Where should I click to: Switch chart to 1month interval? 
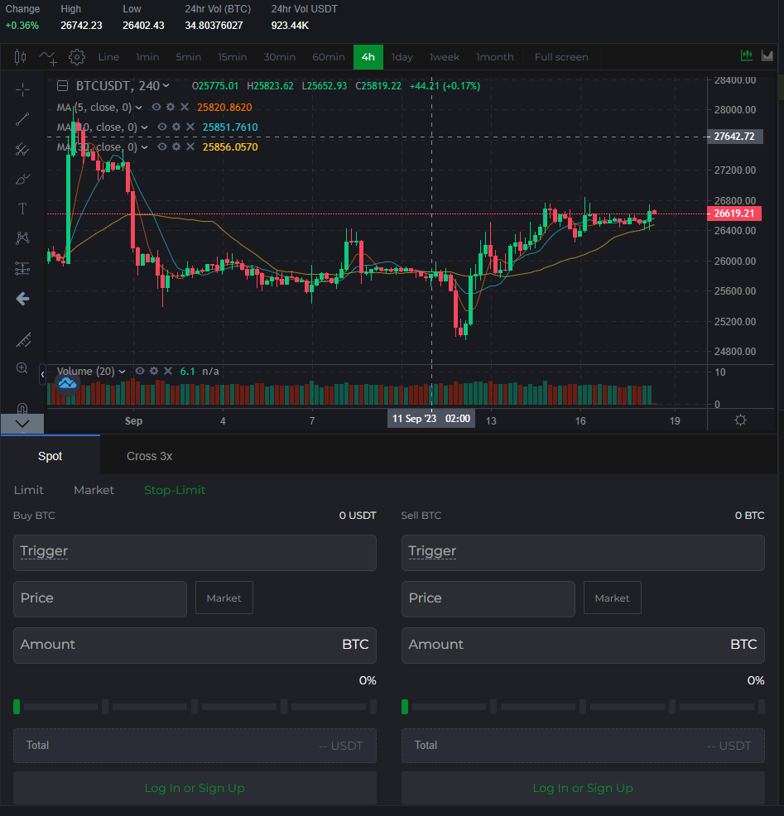pyautogui.click(x=494, y=57)
